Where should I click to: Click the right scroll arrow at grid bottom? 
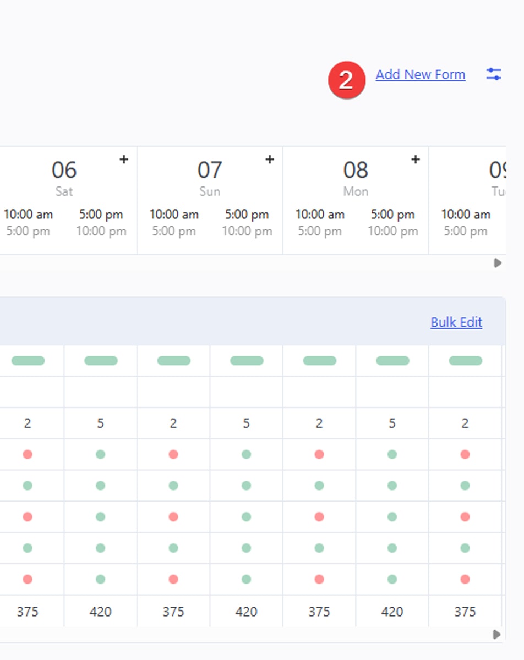coord(496,634)
